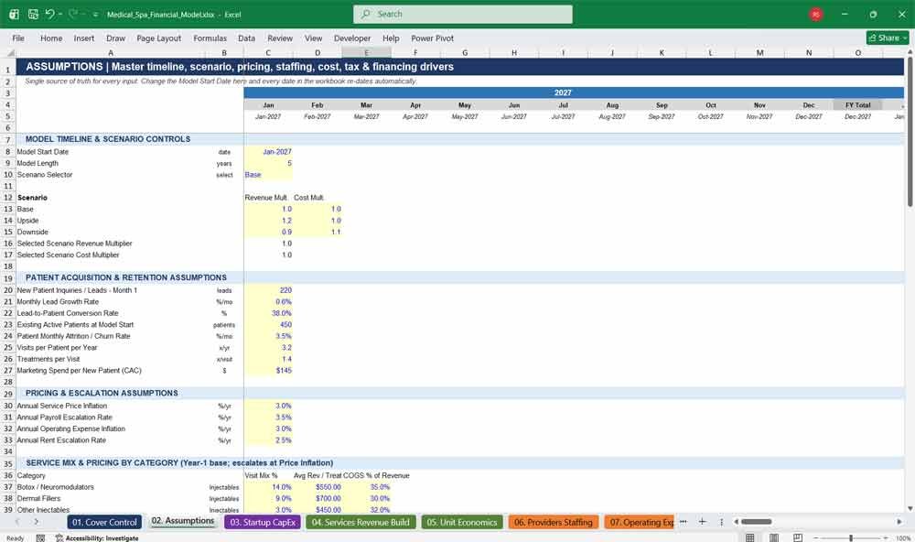Open the Formulas ribbon tab
This screenshot has width=915, height=542.
(210, 38)
